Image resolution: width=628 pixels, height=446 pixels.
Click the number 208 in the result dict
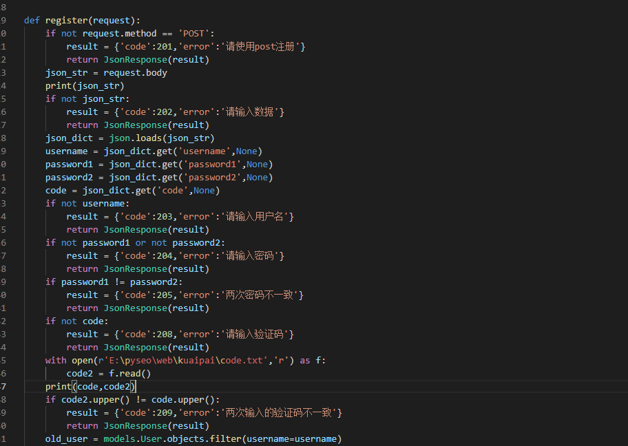click(x=165, y=334)
